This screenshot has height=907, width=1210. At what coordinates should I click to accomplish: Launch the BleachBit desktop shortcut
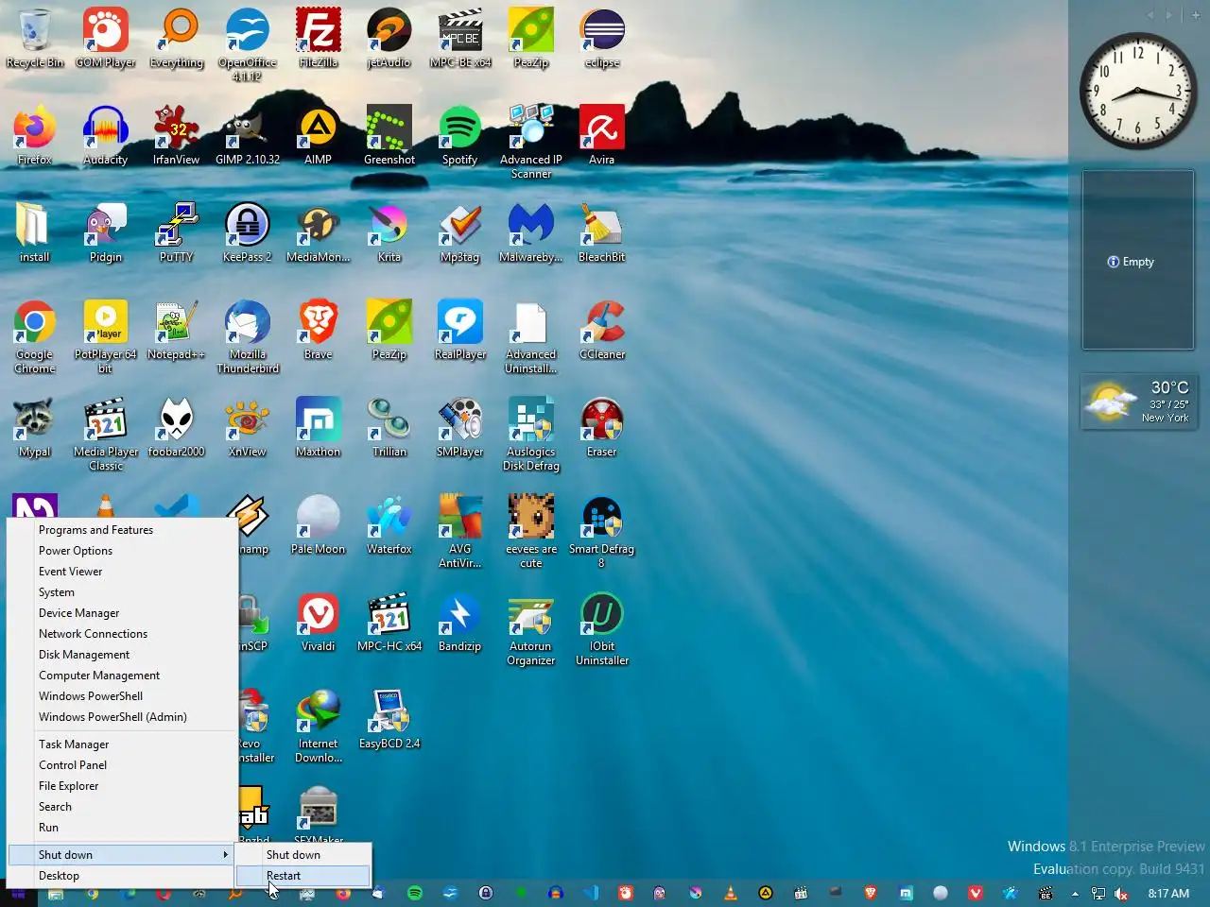602,232
